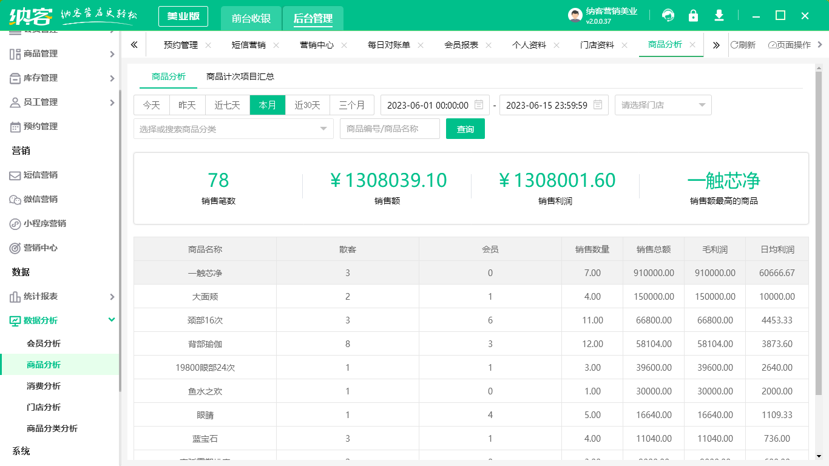Select the 三个月 date range filter
Viewport: 829px width, 466px height.
[x=352, y=104]
